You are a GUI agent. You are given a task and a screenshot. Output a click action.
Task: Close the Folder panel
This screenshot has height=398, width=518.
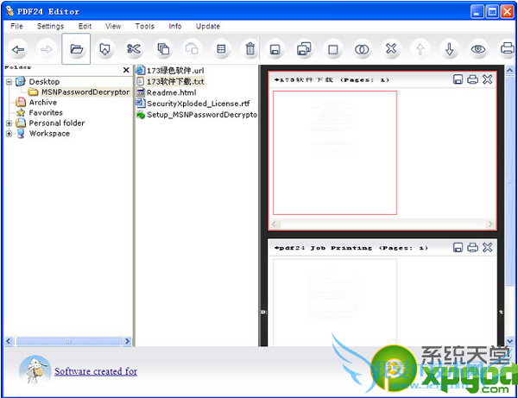pos(126,70)
